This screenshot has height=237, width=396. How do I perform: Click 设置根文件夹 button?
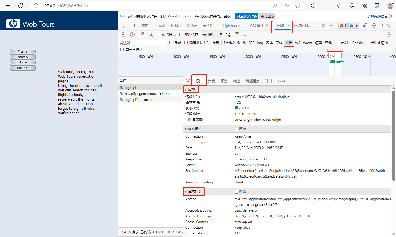(247, 16)
